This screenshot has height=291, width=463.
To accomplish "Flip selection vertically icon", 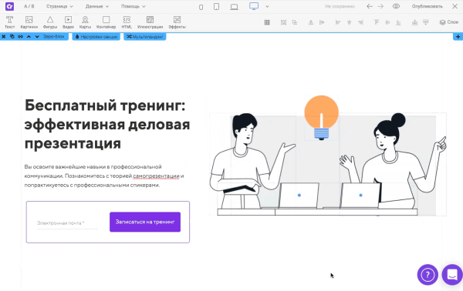I will coord(311,22).
